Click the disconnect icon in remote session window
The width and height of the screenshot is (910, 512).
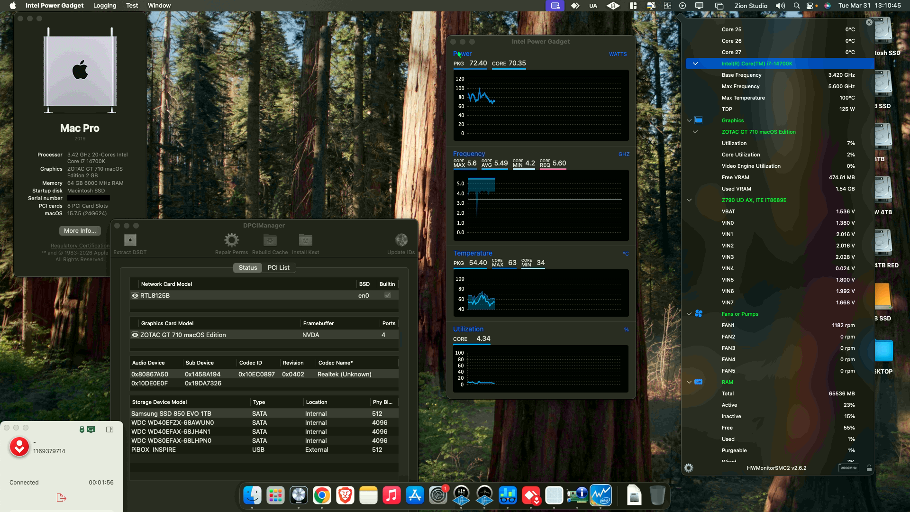coord(61,497)
